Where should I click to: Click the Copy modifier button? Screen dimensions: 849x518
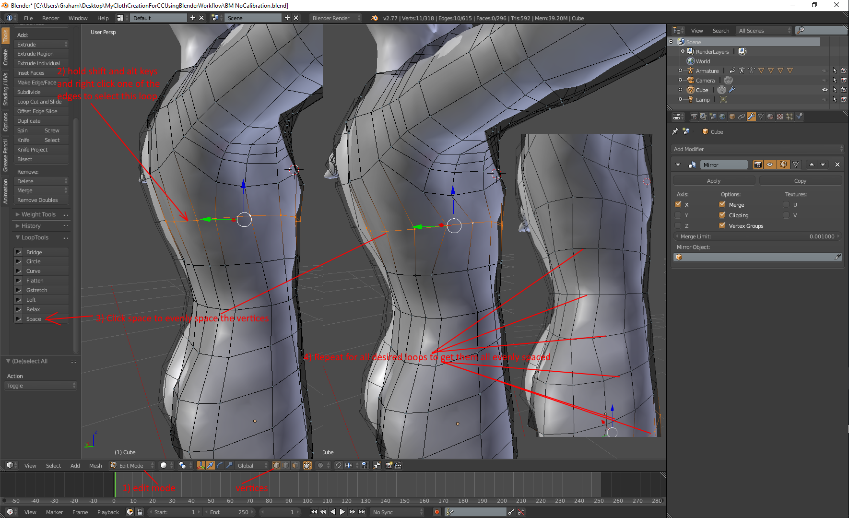(x=800, y=181)
